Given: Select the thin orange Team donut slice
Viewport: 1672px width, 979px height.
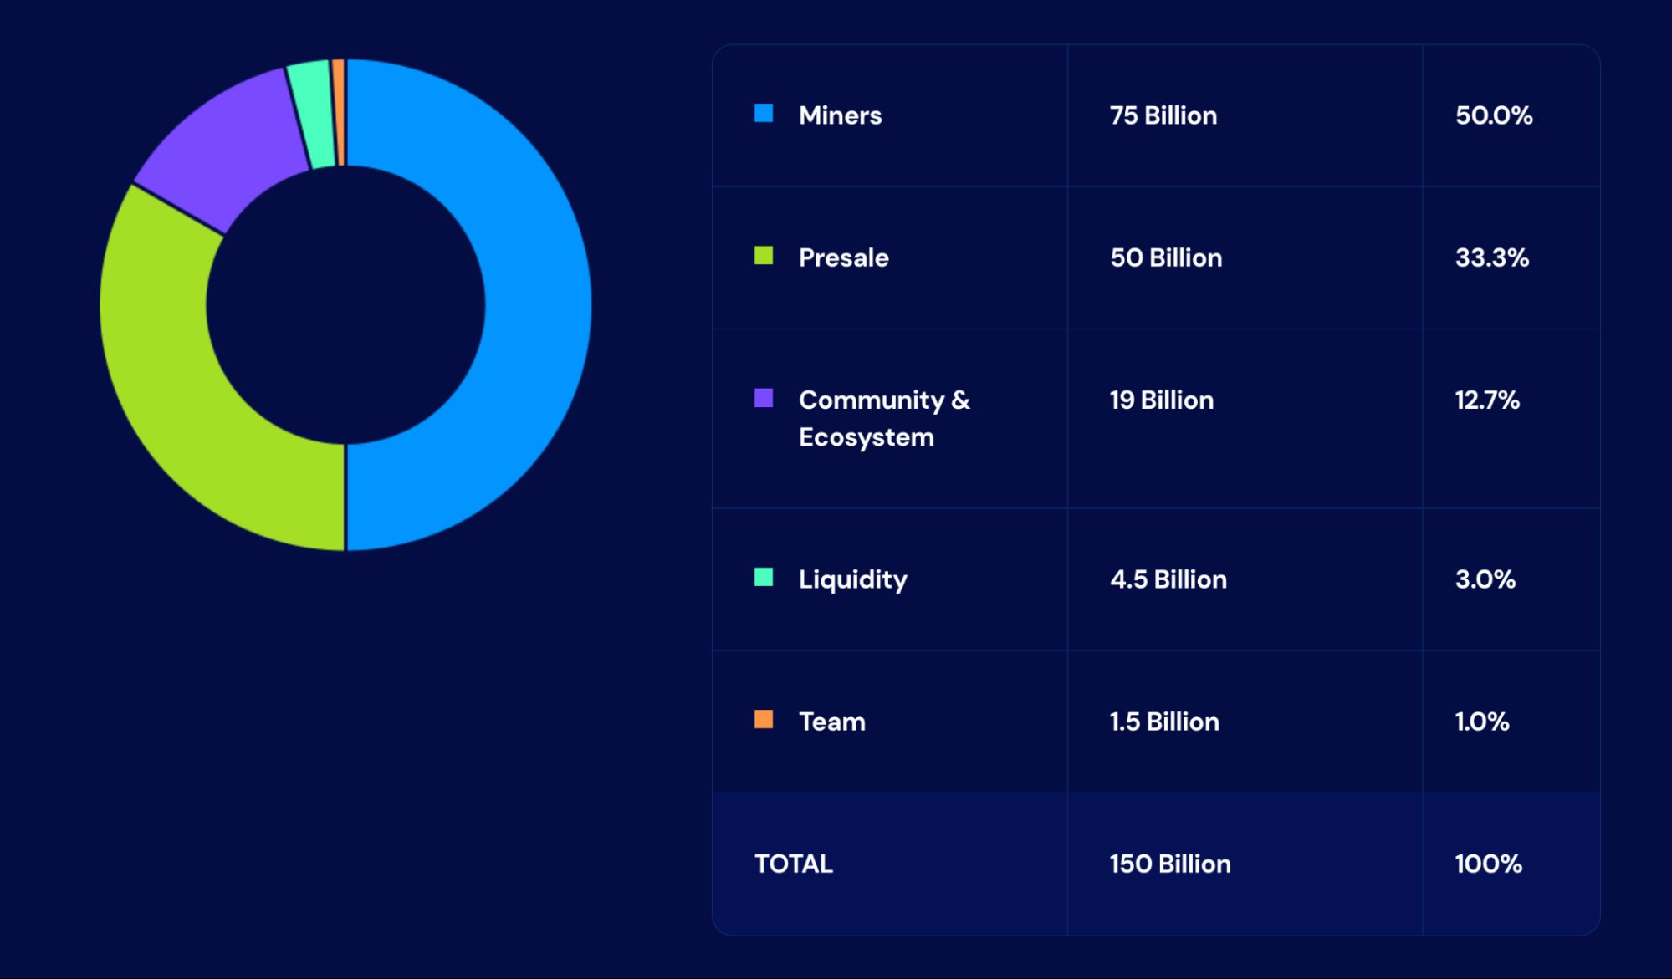Looking at the screenshot, I should click(x=338, y=111).
